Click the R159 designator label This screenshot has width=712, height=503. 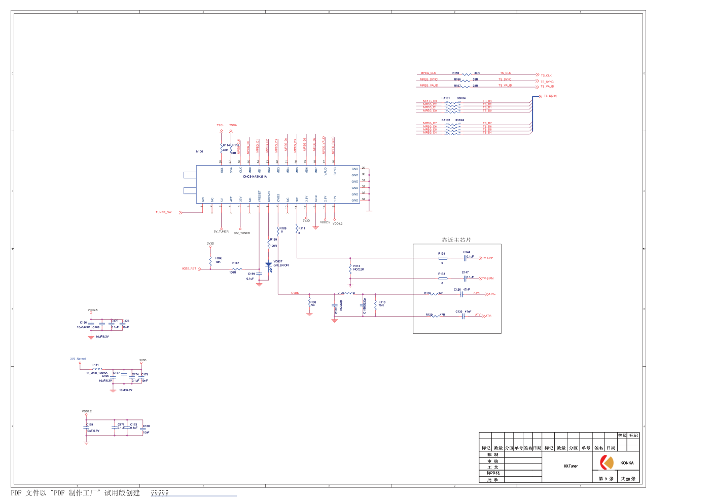[x=274, y=239]
